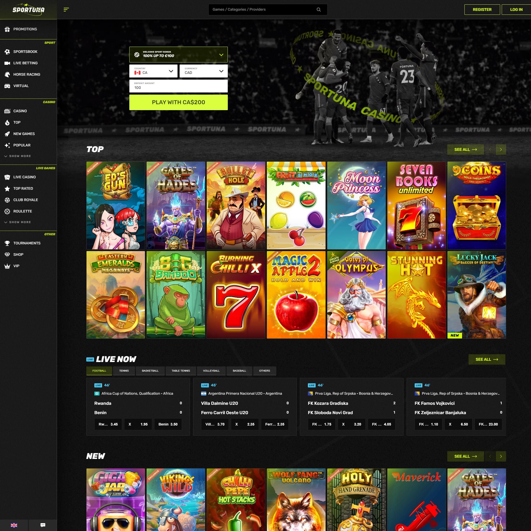Bet on Rwanda odds 3.45
531x531 pixels.
(x=108, y=424)
